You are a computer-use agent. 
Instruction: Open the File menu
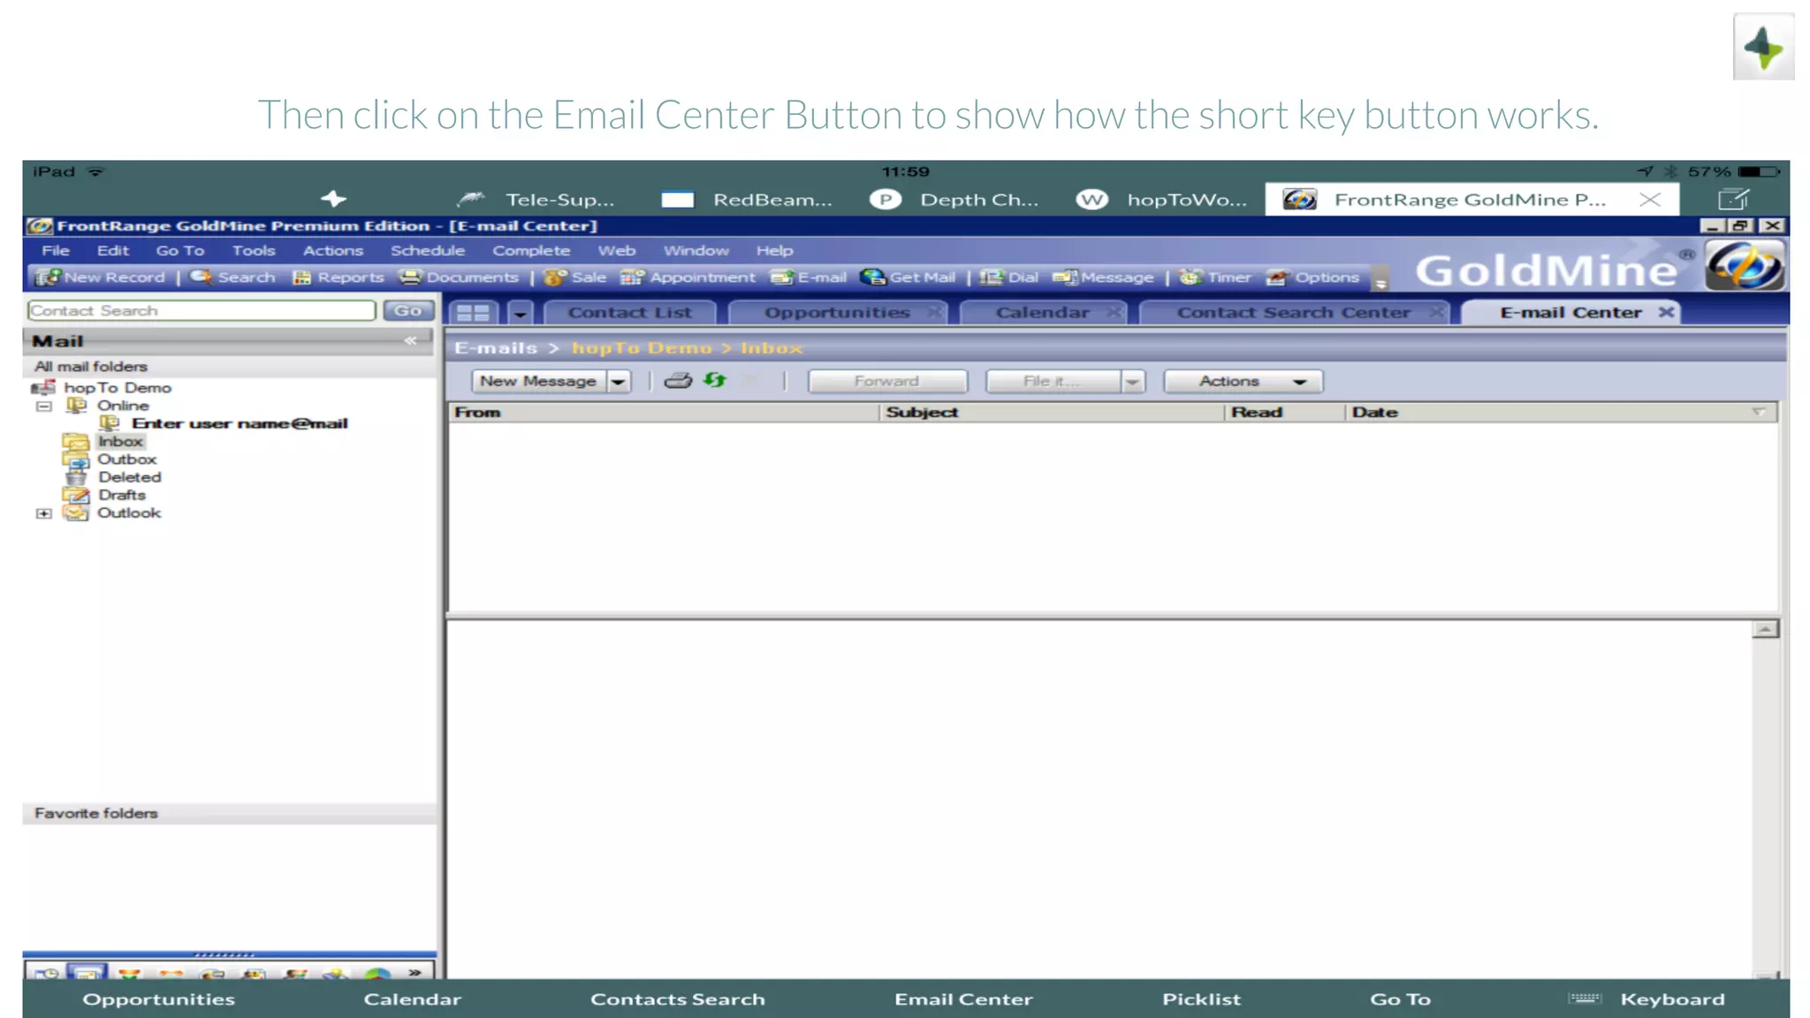pos(56,251)
